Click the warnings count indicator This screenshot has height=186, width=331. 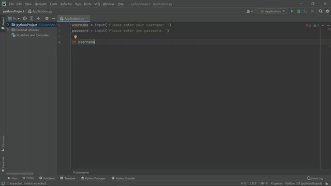pyautogui.click(x=316, y=25)
